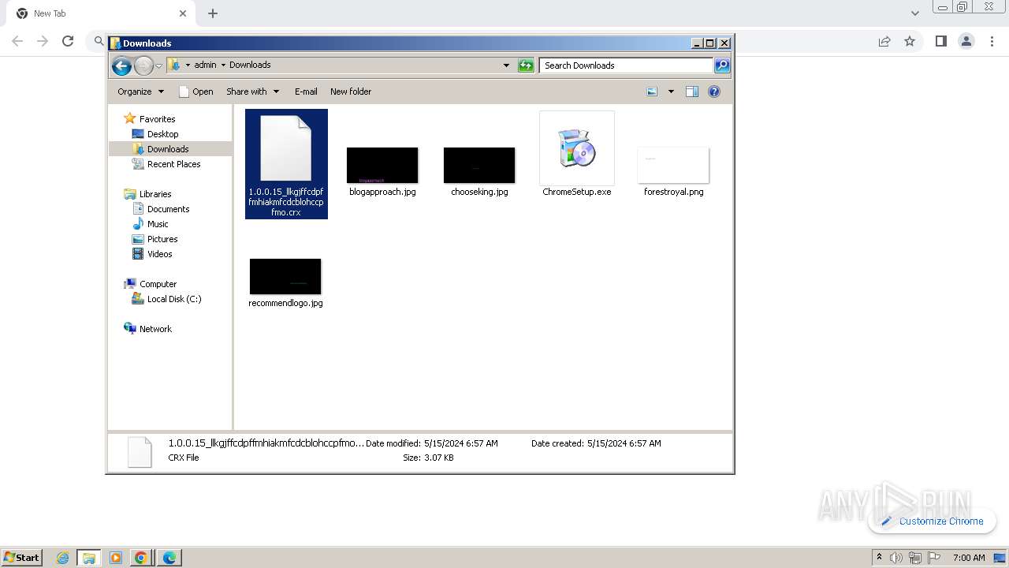Select the recommendlogo.jpg thumbnail
The width and height of the screenshot is (1009, 568).
tap(285, 277)
